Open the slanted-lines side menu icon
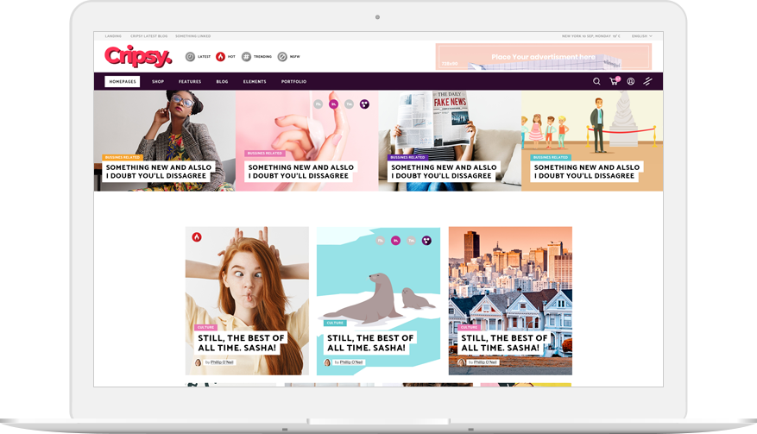Screen dimensions: 757x434 647,82
